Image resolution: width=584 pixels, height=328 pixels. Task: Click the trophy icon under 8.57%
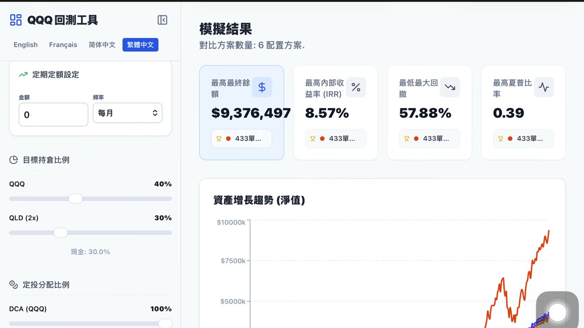coord(313,138)
